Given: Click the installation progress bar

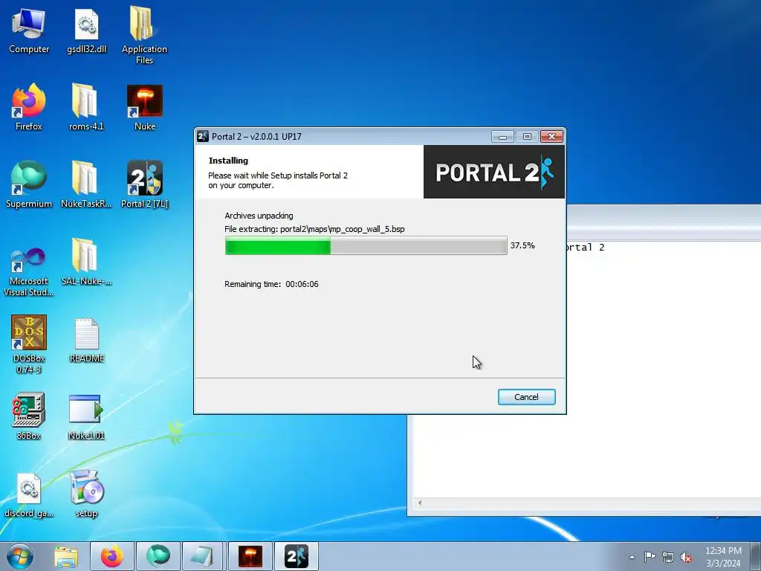Looking at the screenshot, I should 366,245.
